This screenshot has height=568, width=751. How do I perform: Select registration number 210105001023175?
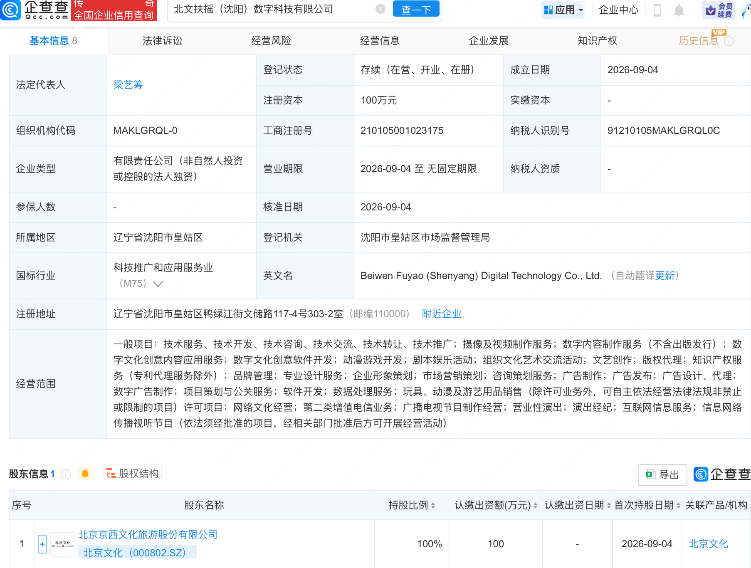(x=402, y=131)
